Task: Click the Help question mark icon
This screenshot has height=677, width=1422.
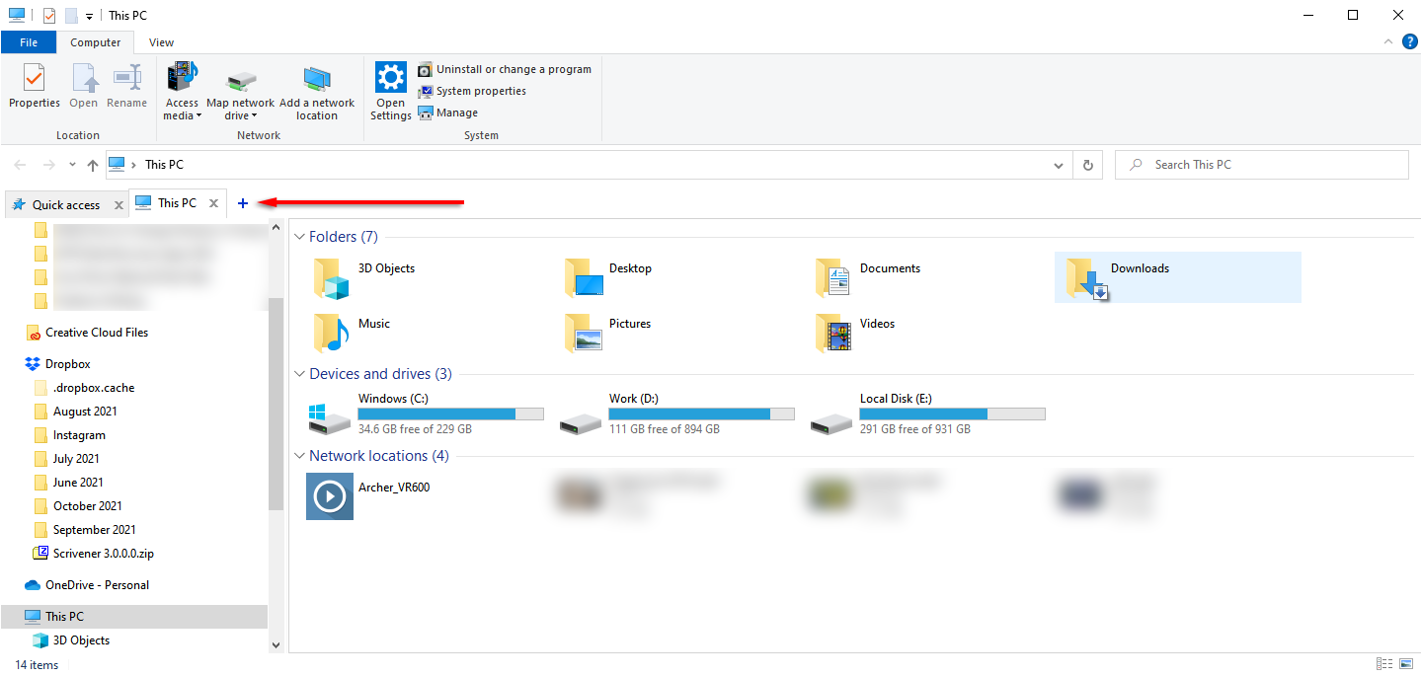Action: (x=1409, y=41)
